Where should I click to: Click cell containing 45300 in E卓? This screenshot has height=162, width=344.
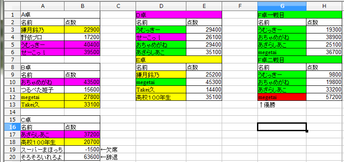204,82
